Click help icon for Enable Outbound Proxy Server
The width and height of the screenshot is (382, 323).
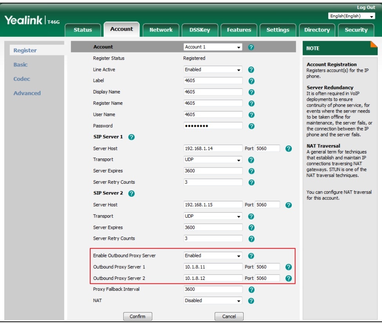(251, 256)
